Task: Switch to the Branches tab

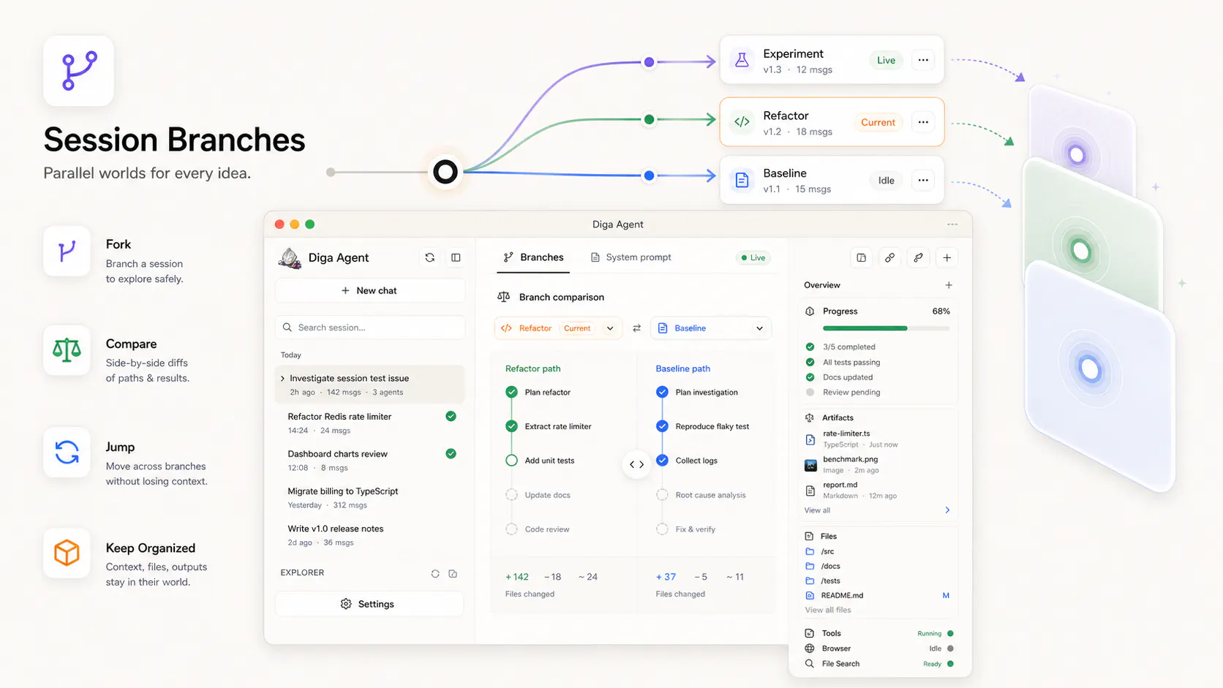Action: pyautogui.click(x=533, y=257)
